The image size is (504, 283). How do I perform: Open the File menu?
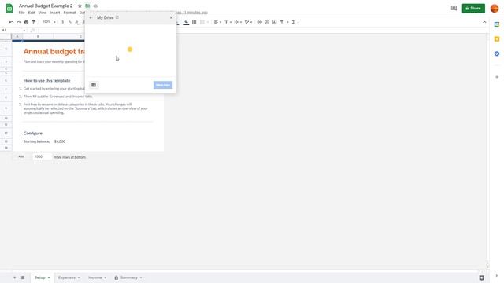click(21, 13)
